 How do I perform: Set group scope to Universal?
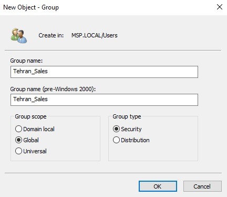tap(18, 151)
